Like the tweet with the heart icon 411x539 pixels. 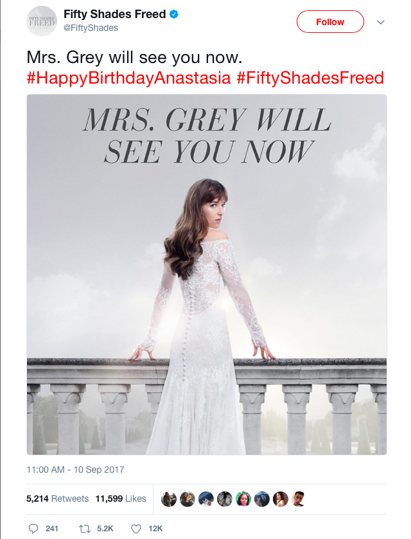click(x=136, y=528)
